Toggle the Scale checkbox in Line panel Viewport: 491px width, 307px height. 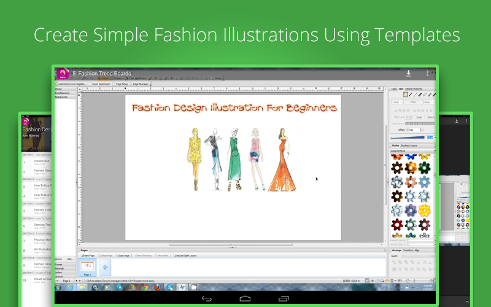coord(416,117)
